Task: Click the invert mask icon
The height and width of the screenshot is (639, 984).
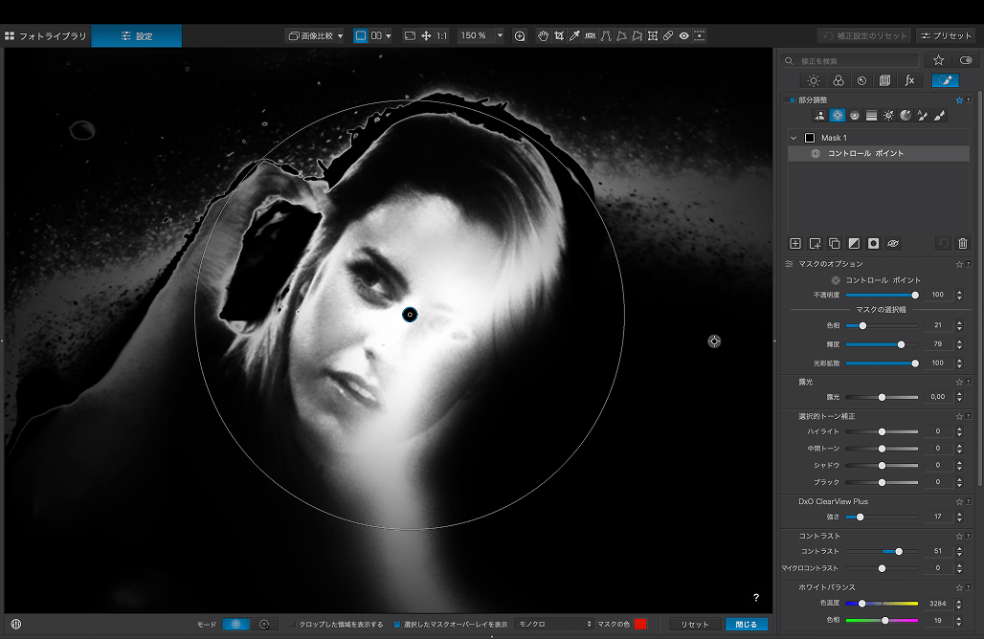Action: tap(854, 244)
